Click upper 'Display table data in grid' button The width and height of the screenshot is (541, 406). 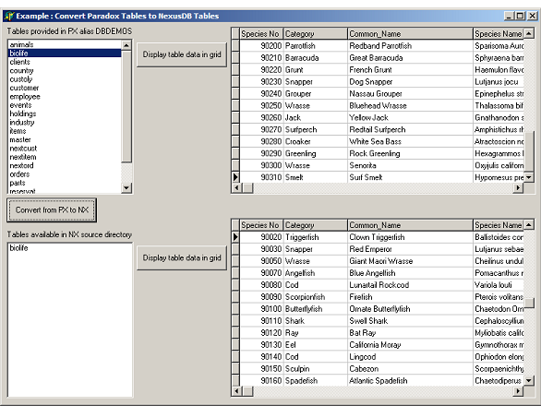tap(182, 54)
